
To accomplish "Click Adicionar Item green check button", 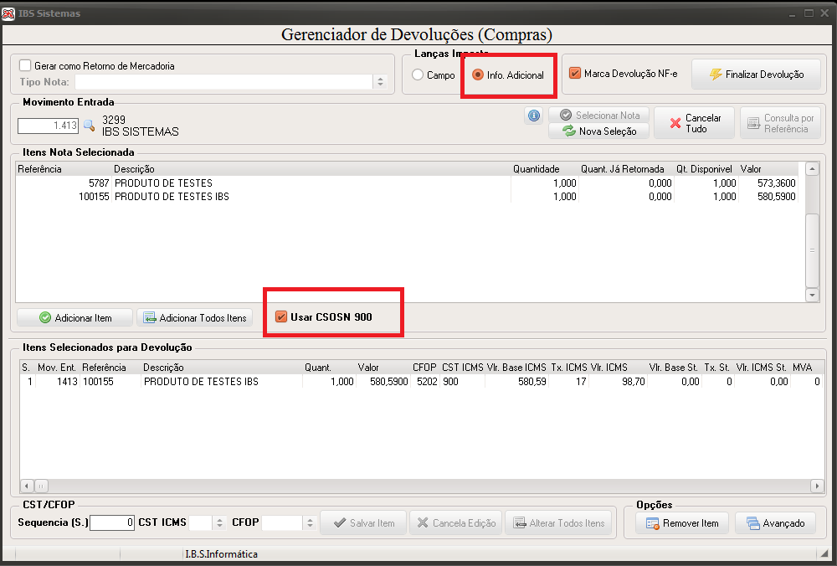I will pyautogui.click(x=74, y=317).
